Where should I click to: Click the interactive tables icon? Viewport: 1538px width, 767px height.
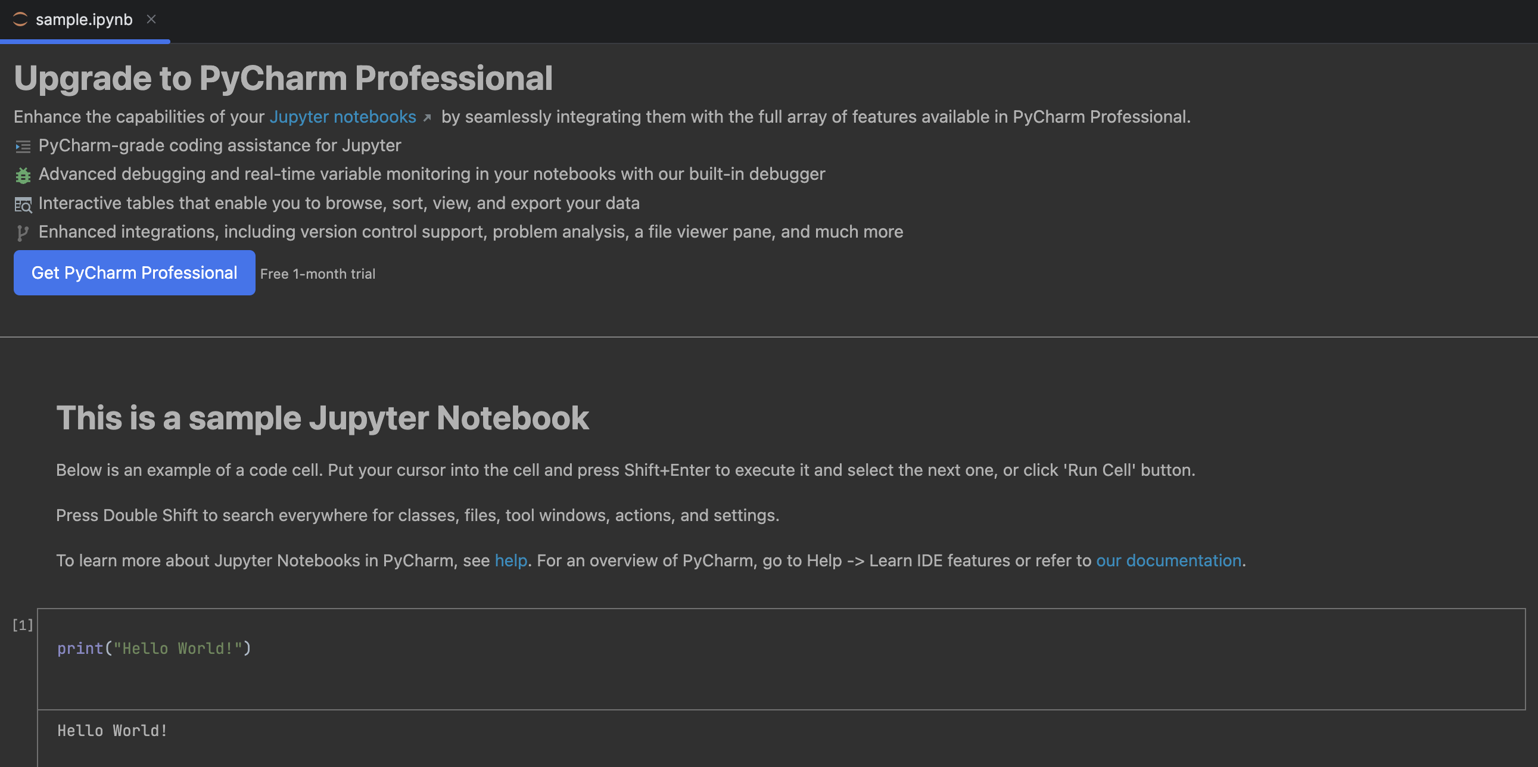pyautogui.click(x=23, y=204)
